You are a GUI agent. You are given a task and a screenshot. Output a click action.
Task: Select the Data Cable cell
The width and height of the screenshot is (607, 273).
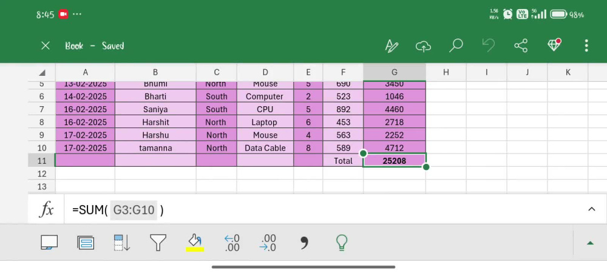tap(265, 147)
